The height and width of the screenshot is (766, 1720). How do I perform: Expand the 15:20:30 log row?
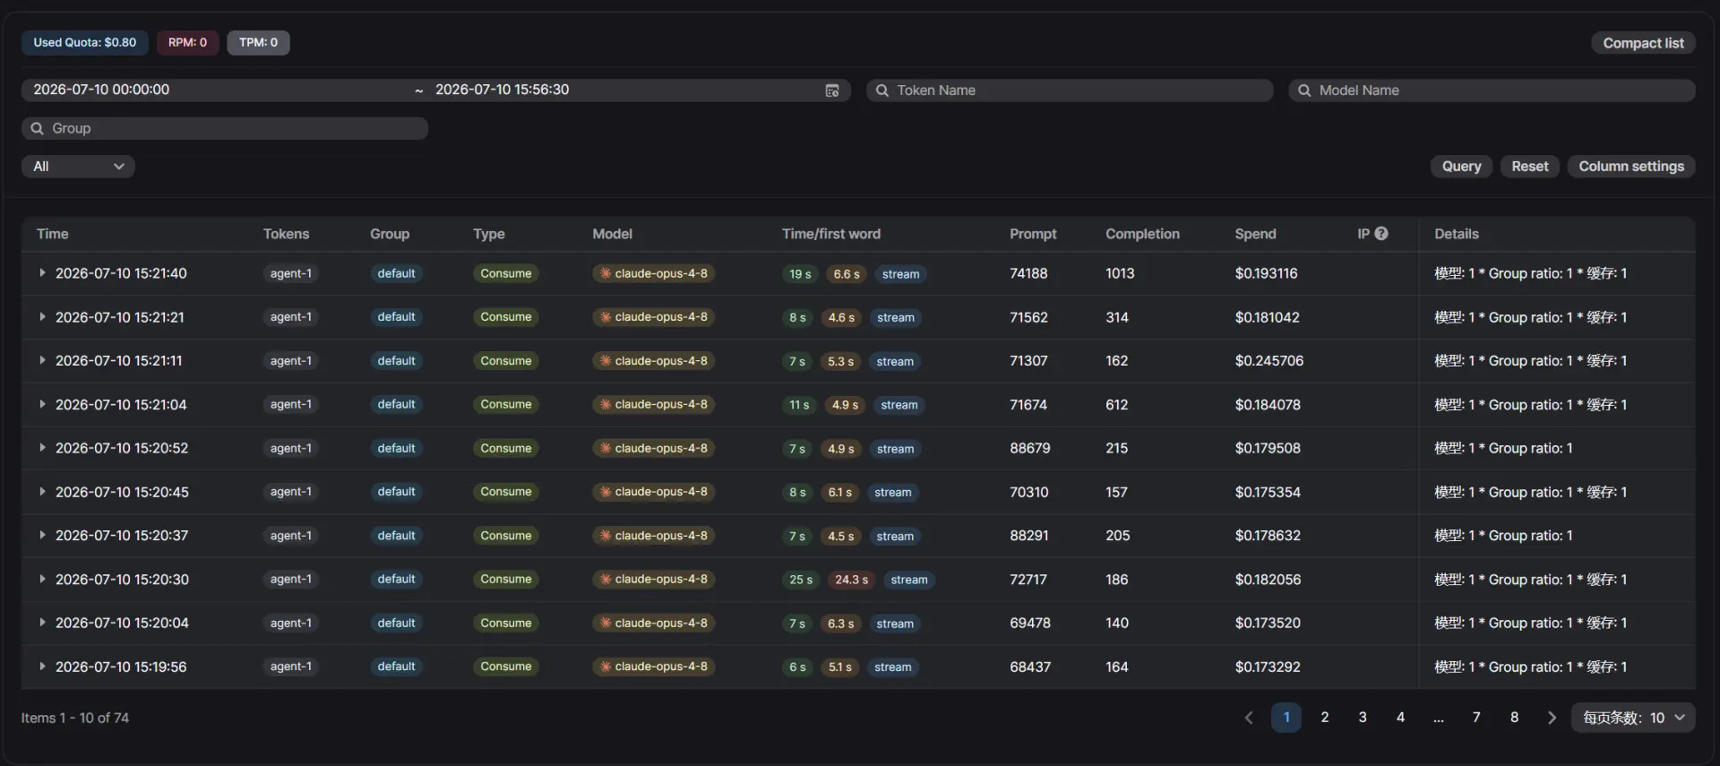42,580
